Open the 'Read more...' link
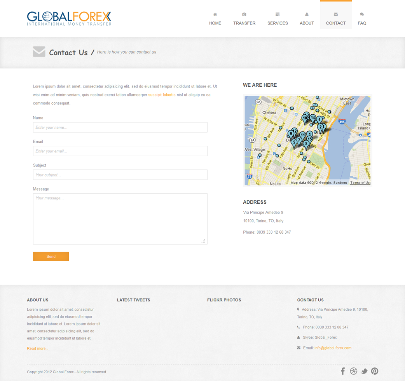Viewport: 405px width, 381px height. [37, 348]
